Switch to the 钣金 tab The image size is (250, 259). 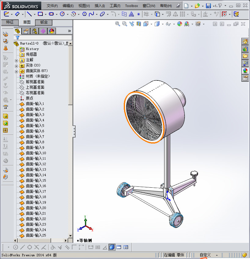point(44,22)
